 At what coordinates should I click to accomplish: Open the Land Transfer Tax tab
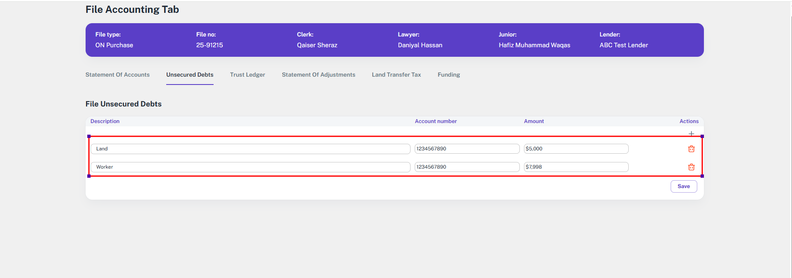tap(396, 75)
